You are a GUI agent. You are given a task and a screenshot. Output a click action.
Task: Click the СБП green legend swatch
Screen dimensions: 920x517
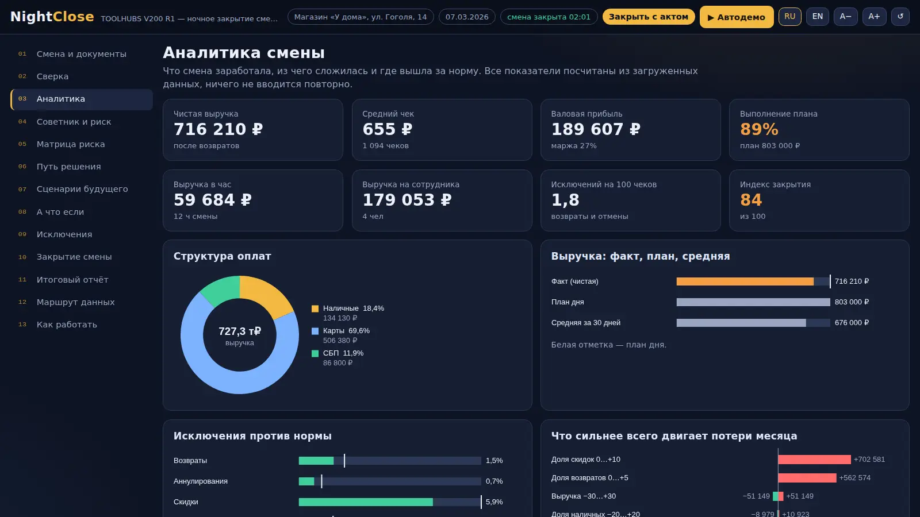(x=315, y=353)
